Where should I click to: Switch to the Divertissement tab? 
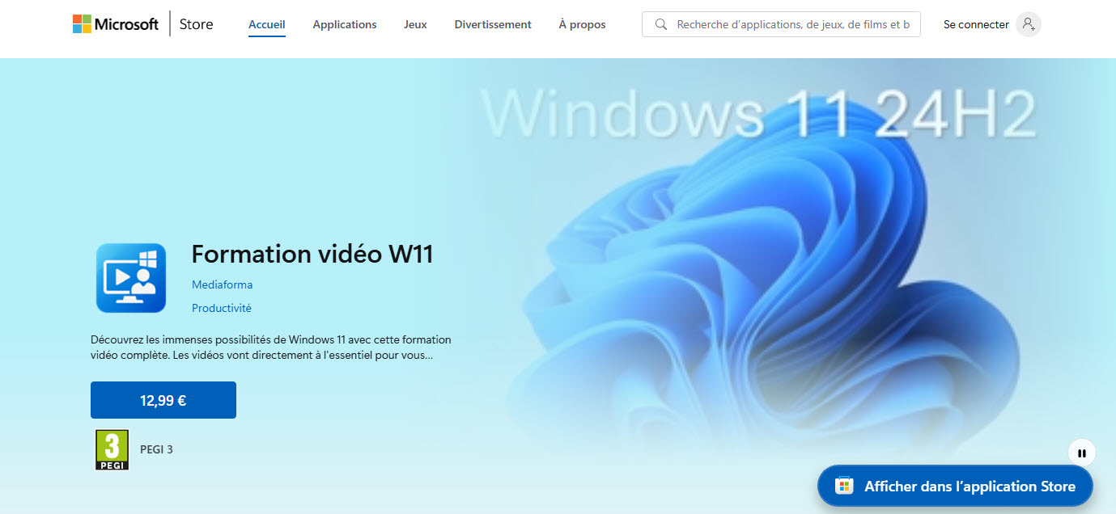coord(493,24)
